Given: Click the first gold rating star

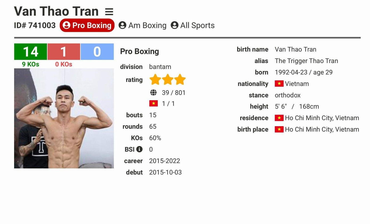Looking at the screenshot, I should click(x=155, y=80).
